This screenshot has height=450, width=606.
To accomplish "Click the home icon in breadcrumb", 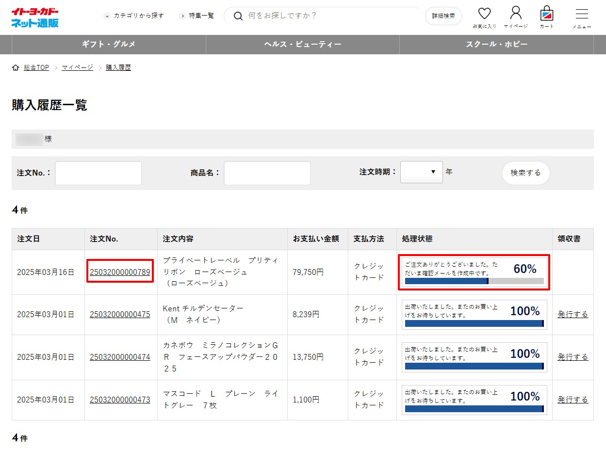I will pyautogui.click(x=16, y=67).
